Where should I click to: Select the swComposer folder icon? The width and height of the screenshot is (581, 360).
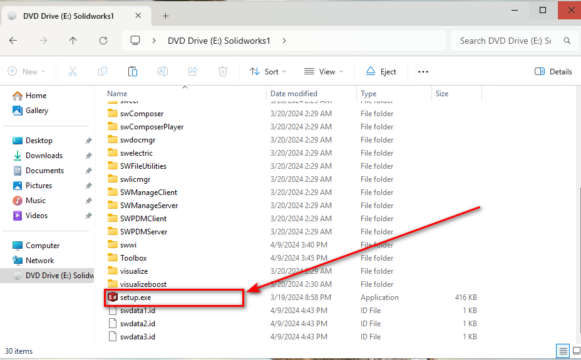tap(113, 113)
